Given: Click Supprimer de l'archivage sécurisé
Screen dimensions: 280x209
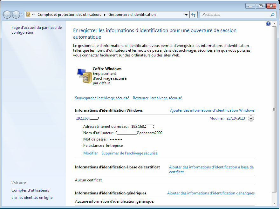Looking at the screenshot, I should click(129, 153).
